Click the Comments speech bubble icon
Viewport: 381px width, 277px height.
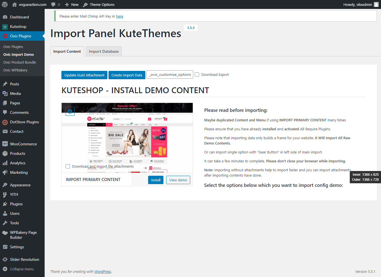pos(5,112)
